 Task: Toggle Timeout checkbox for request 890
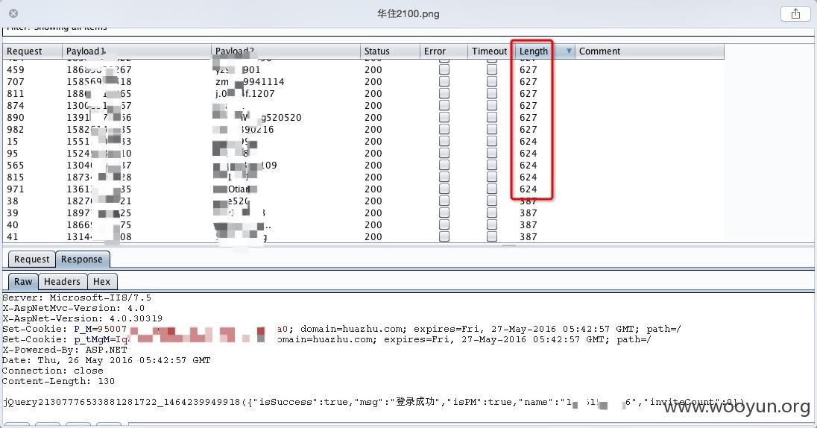click(x=492, y=117)
